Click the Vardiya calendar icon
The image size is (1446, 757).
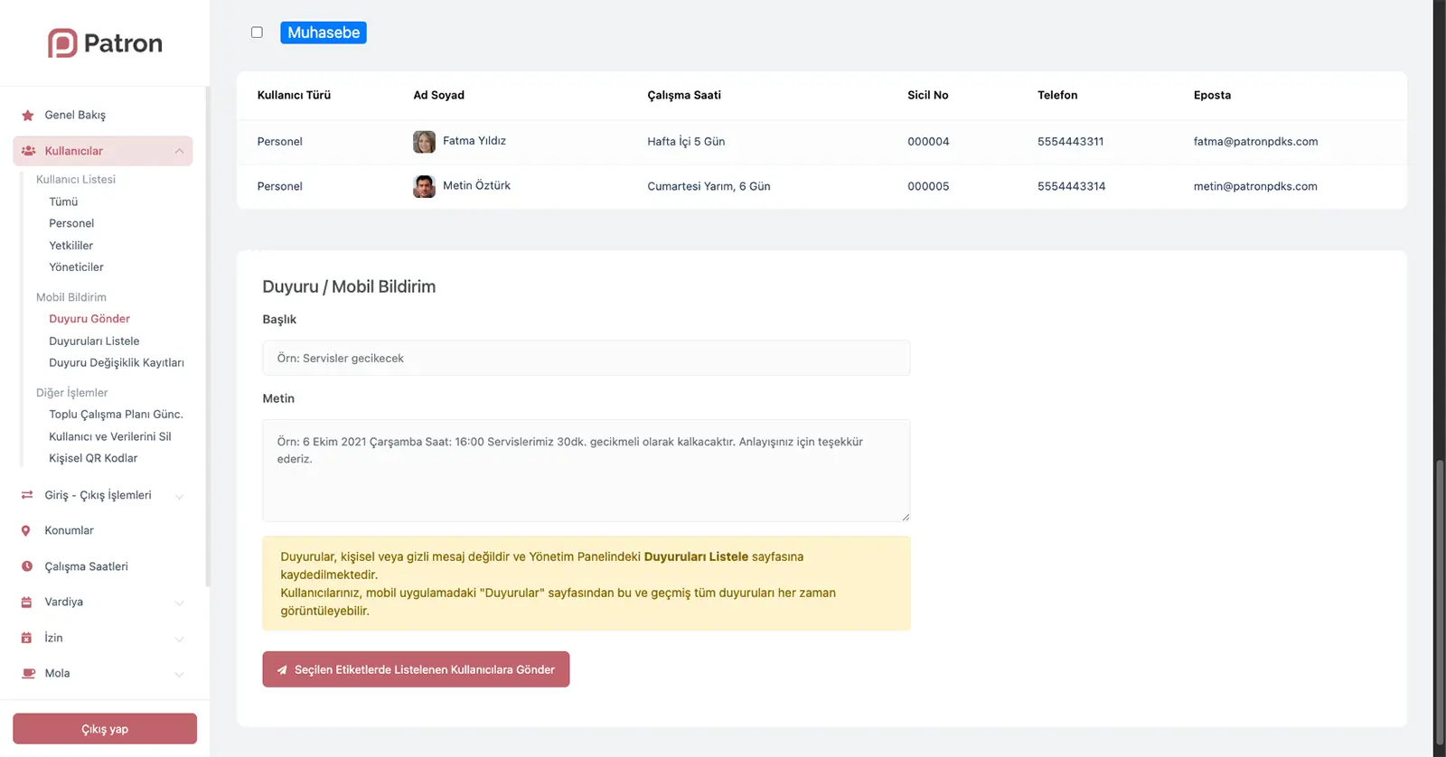[27, 603]
